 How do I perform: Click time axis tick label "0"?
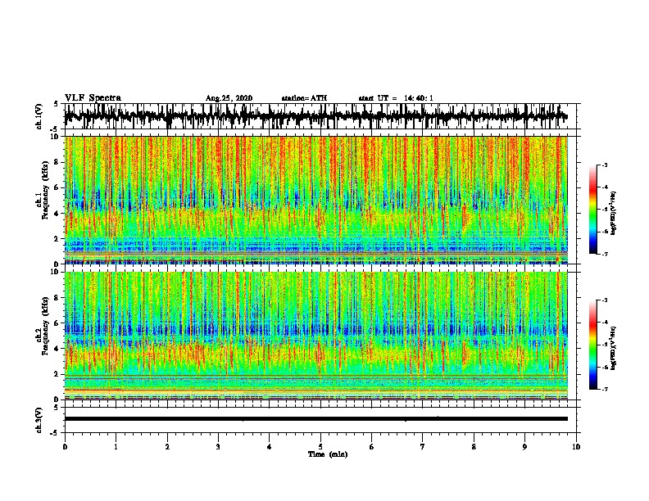(x=65, y=447)
